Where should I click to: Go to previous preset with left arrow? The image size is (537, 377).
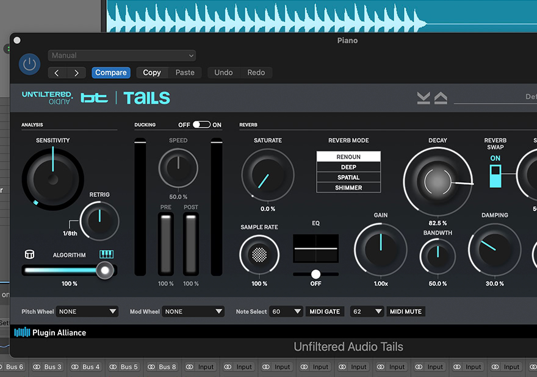pos(57,73)
